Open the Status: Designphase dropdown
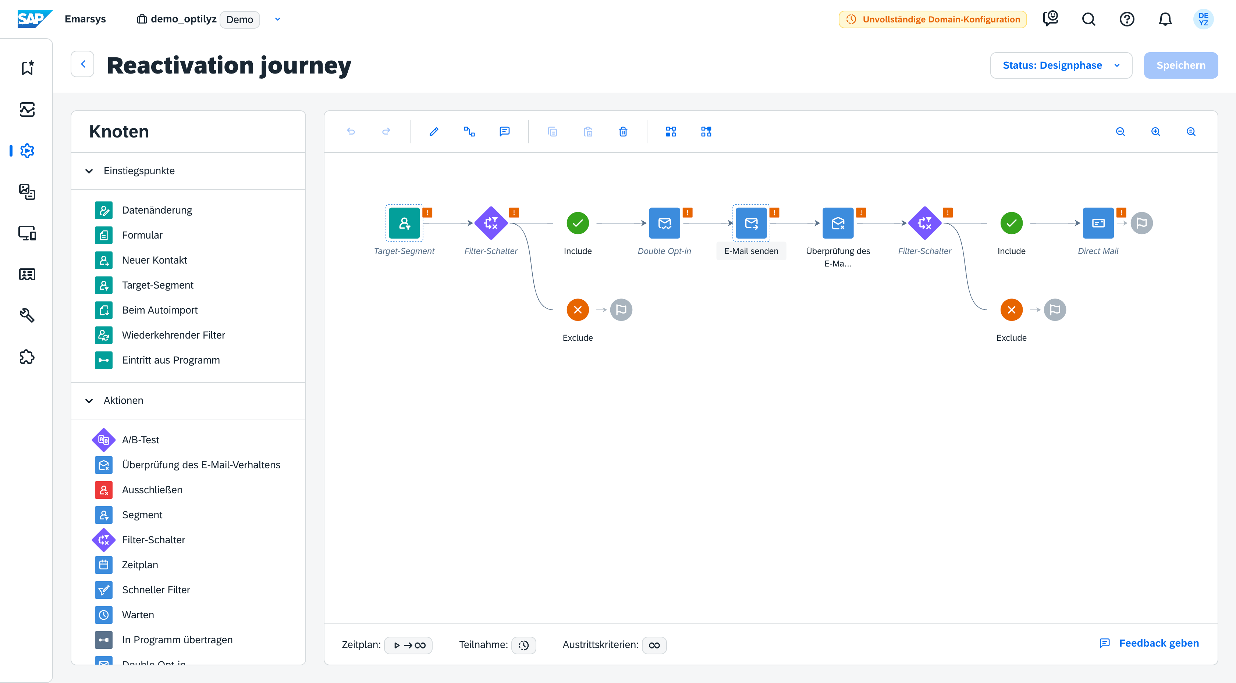Screen dimensions: 1236x683 click(1061, 65)
